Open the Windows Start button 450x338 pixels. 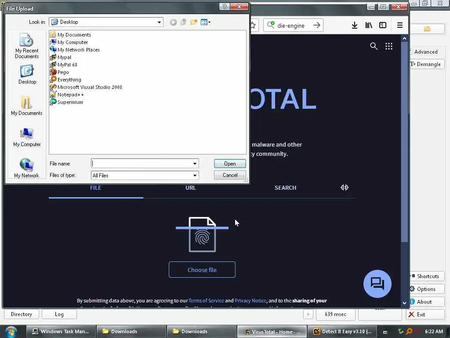coord(11,332)
